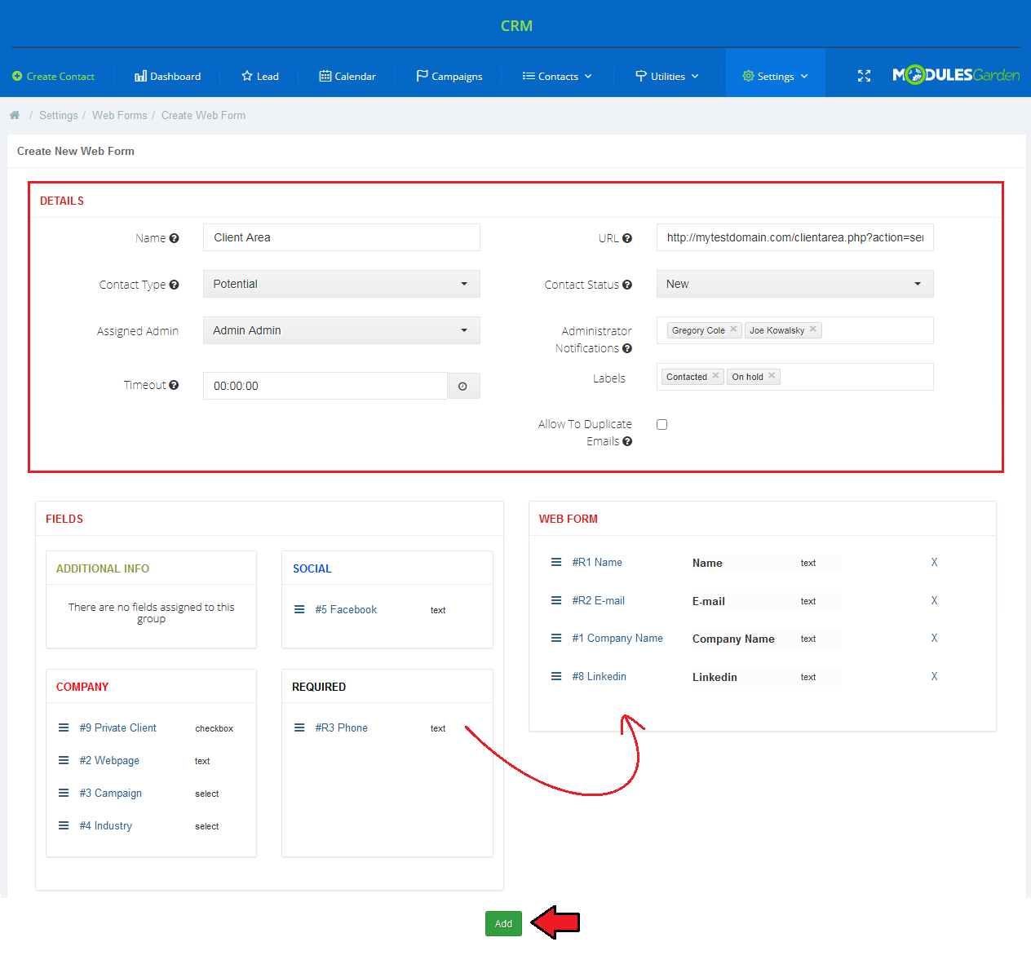Click the help icon next to Timeout
1031x964 pixels.
pyautogui.click(x=174, y=385)
